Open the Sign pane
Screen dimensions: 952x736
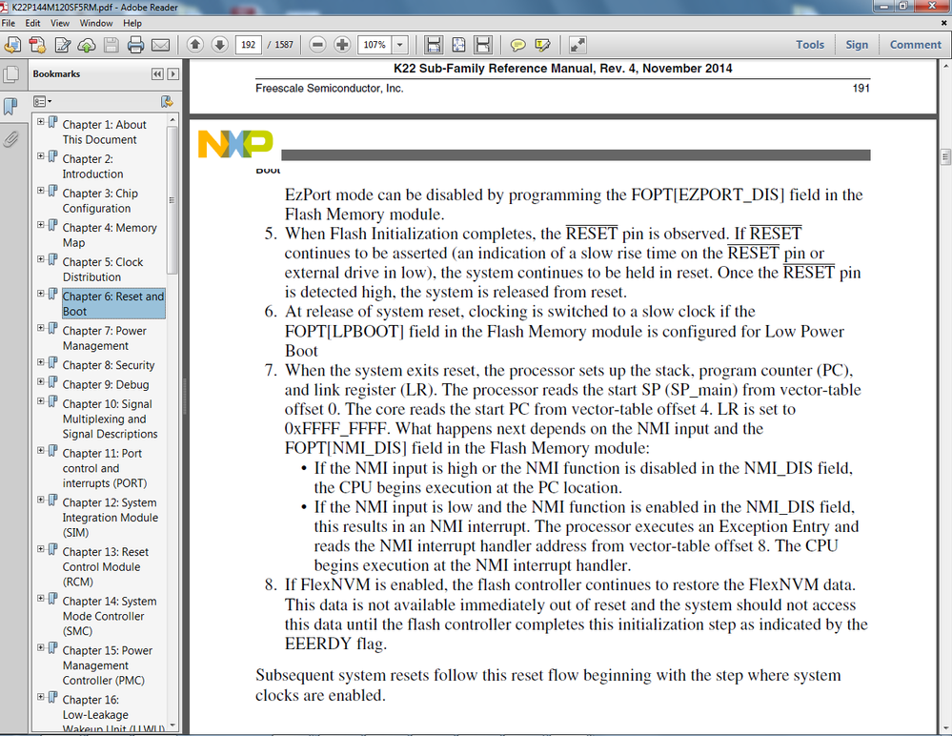click(x=857, y=45)
